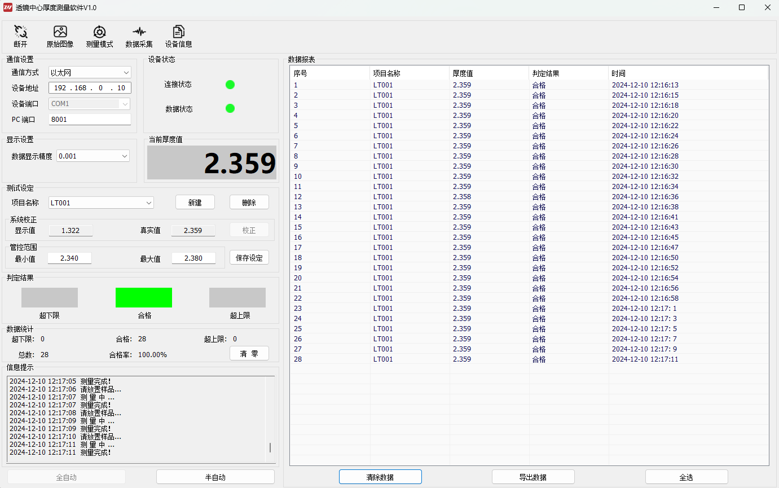Click the 保存设定 save settings button

pyautogui.click(x=249, y=258)
